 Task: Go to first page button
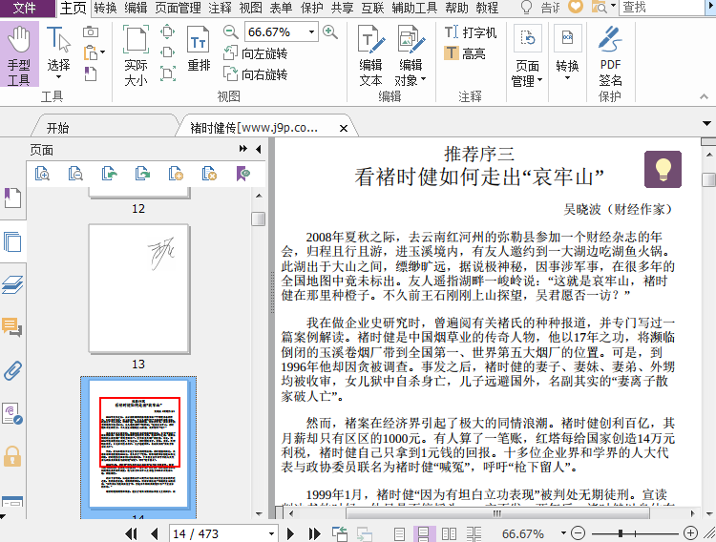pos(131,533)
